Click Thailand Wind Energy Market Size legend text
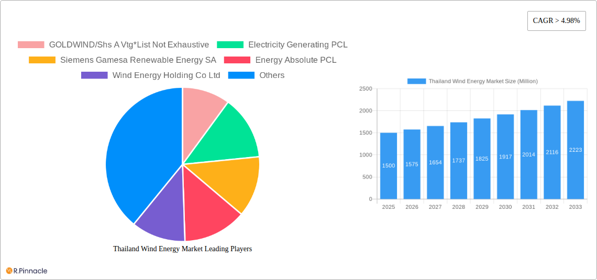This screenshot has height=280, width=597. pyautogui.click(x=483, y=82)
